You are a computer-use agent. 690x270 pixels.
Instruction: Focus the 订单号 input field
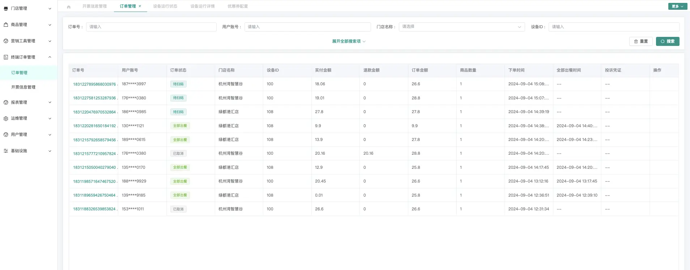[151, 27]
